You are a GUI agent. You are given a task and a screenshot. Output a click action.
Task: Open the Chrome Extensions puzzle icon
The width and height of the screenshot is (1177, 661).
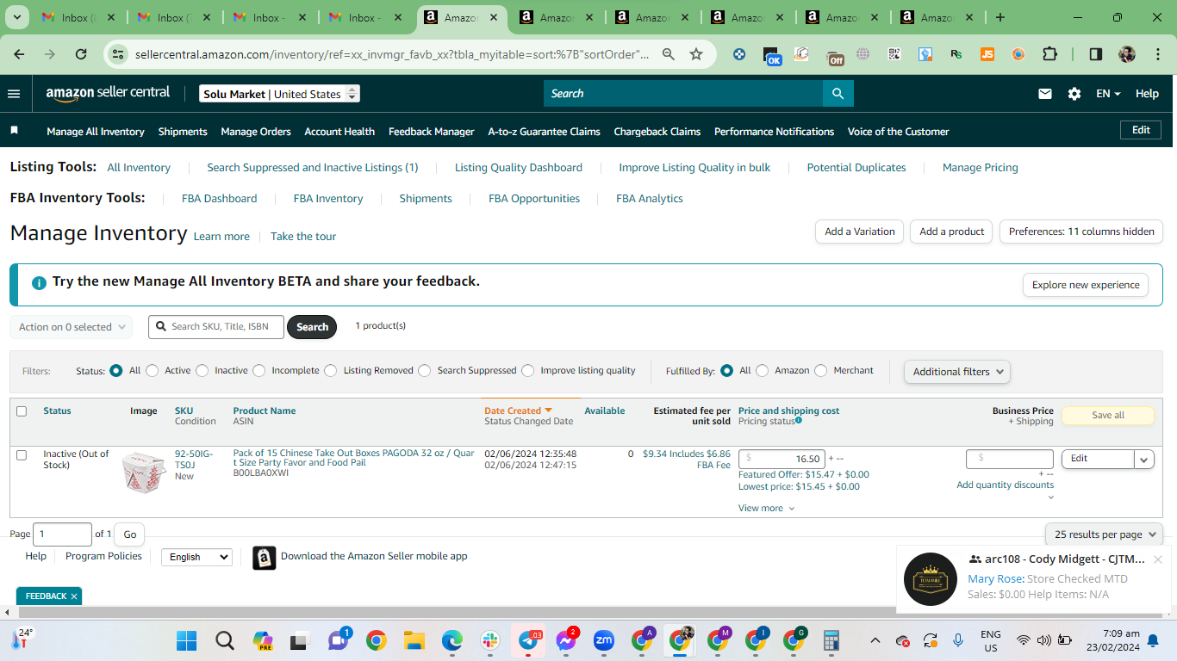click(x=1049, y=54)
